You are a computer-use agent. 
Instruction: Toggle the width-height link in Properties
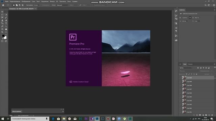(x=190, y=17)
